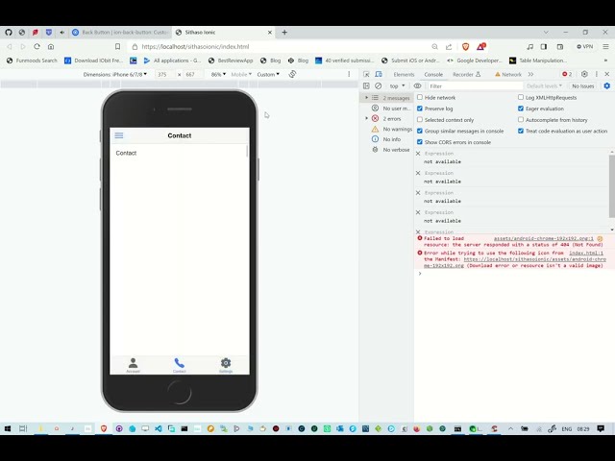Open the Custom throttling dropdown
This screenshot has height=461, width=615.
268,74
